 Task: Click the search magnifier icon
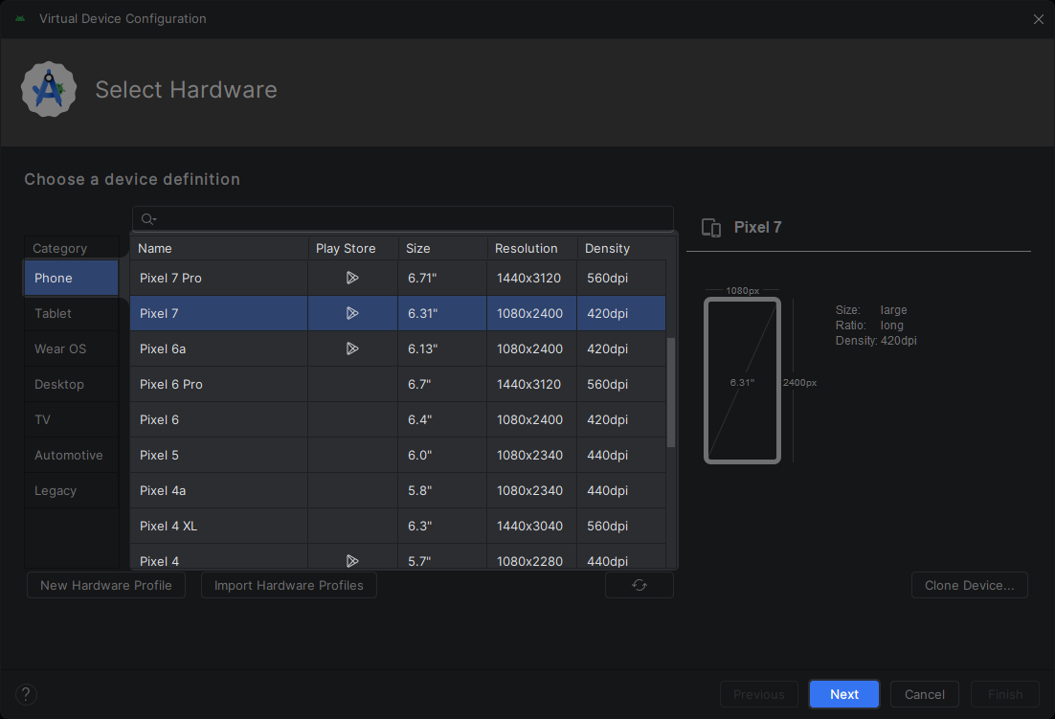[148, 218]
